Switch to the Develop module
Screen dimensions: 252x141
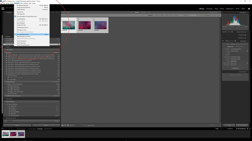point(209,9)
